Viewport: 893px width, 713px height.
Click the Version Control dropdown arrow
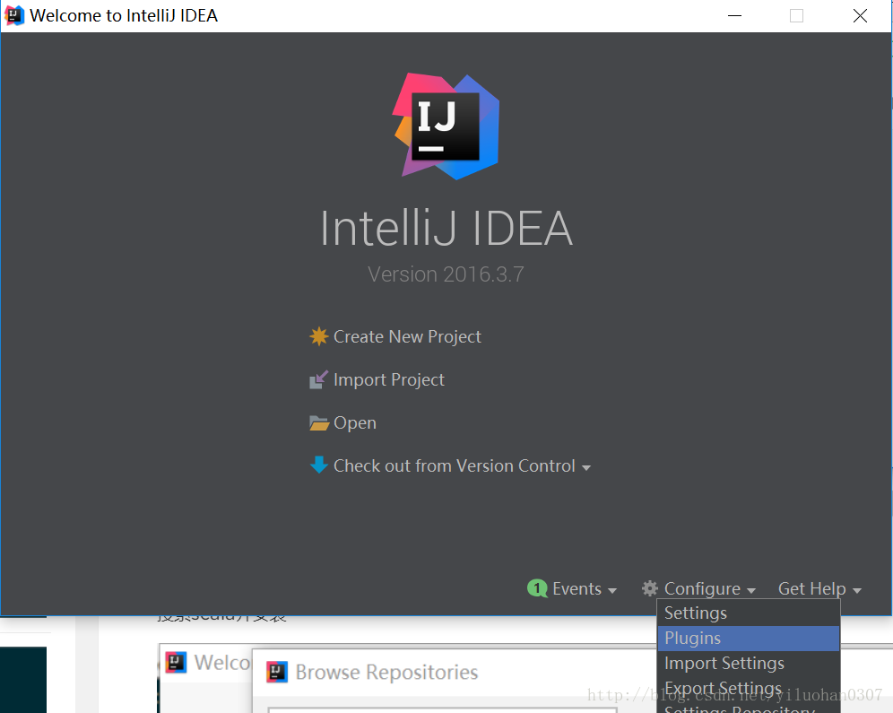(x=586, y=467)
